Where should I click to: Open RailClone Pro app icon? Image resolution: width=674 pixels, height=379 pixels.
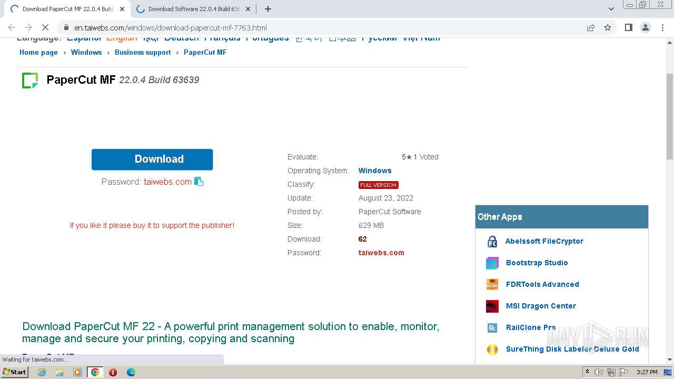(x=492, y=328)
